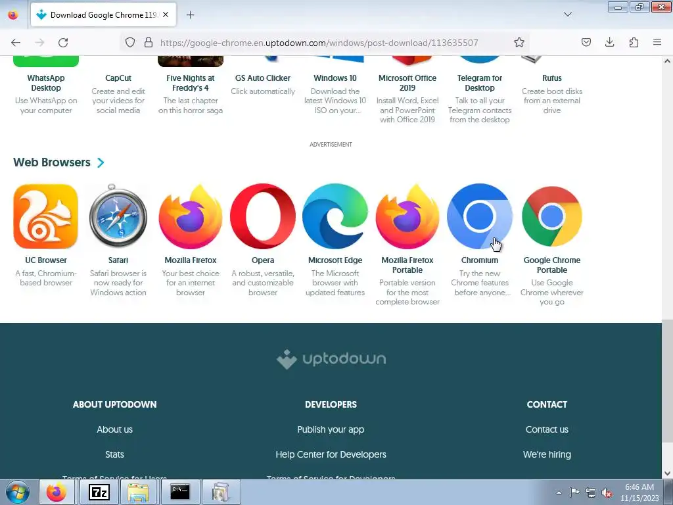Open the Windows Start button
The image size is (673, 505).
pos(18,492)
